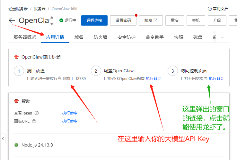
Task: Go back using the left arrow icon
Action: [12, 20]
